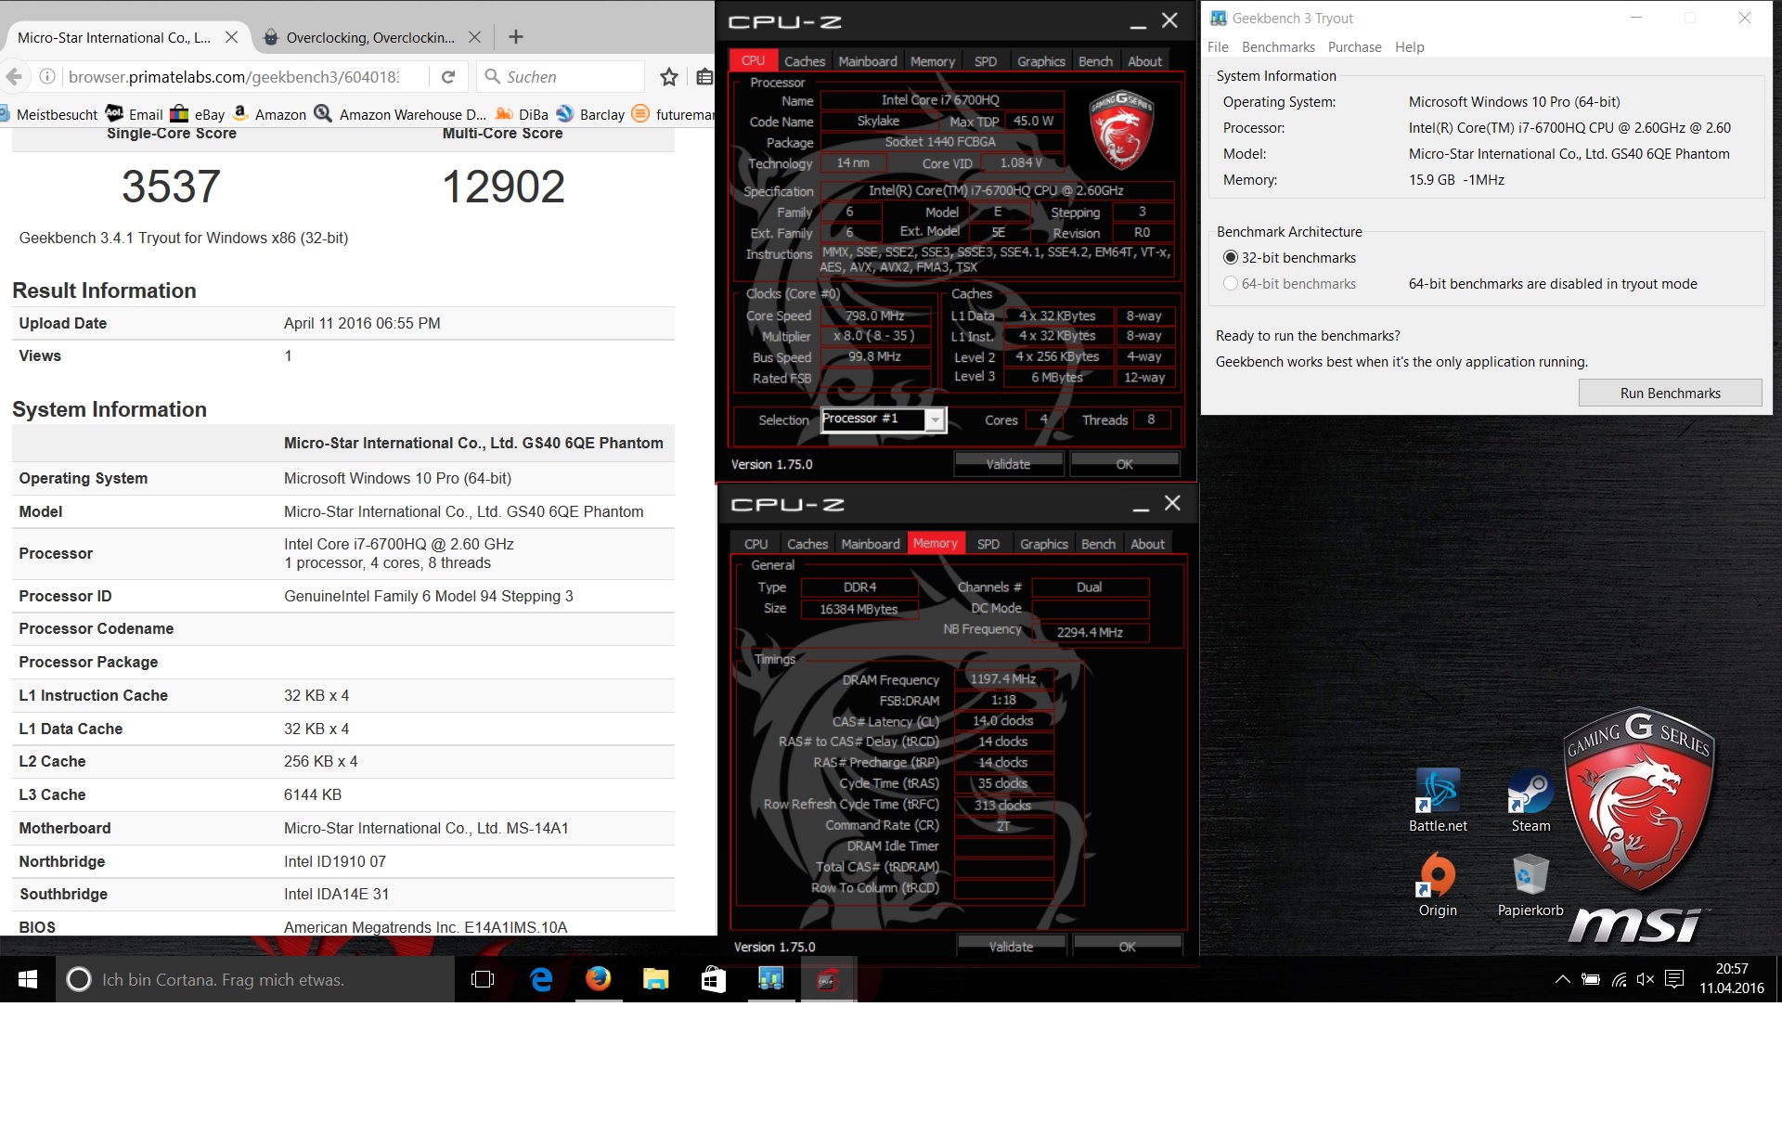Image resolution: width=1782 pixels, height=1136 pixels.
Task: Open the Amazon Warehouse bookmark
Action: [x=400, y=114]
